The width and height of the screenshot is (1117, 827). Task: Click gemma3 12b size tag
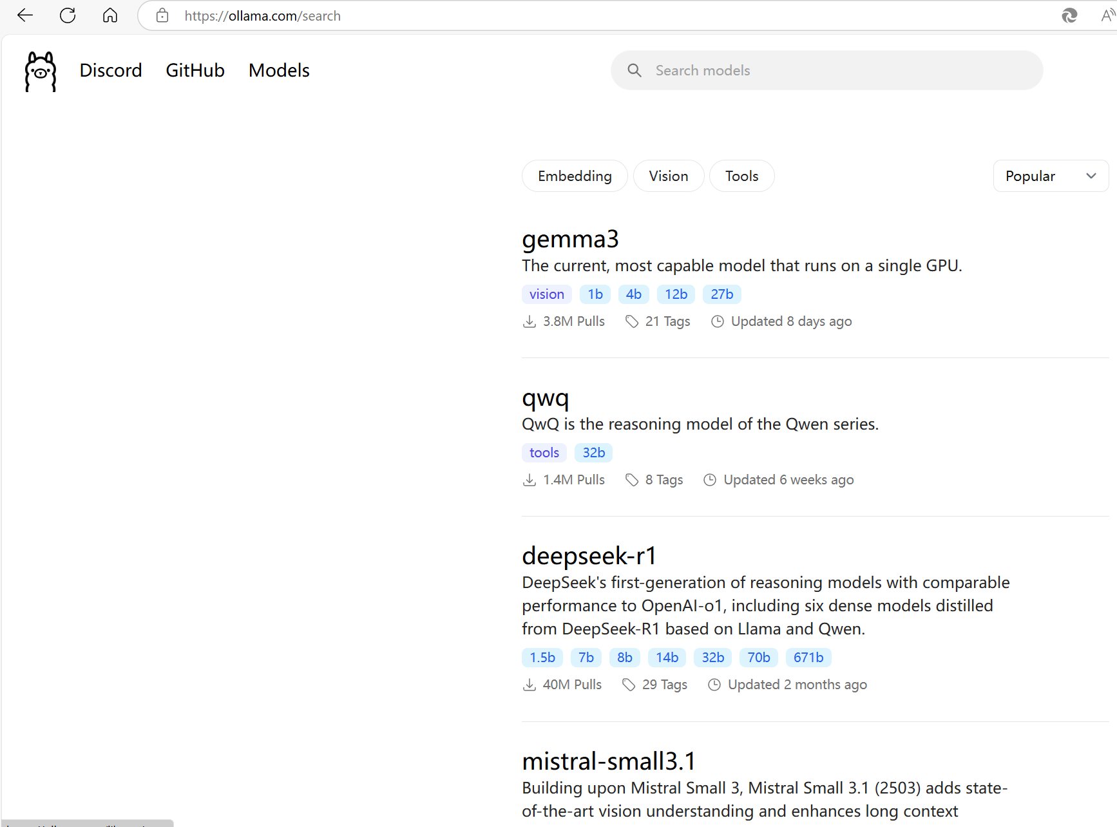[x=676, y=294]
